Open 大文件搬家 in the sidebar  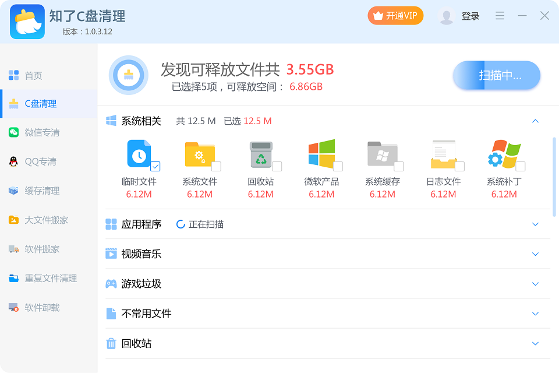(x=48, y=220)
